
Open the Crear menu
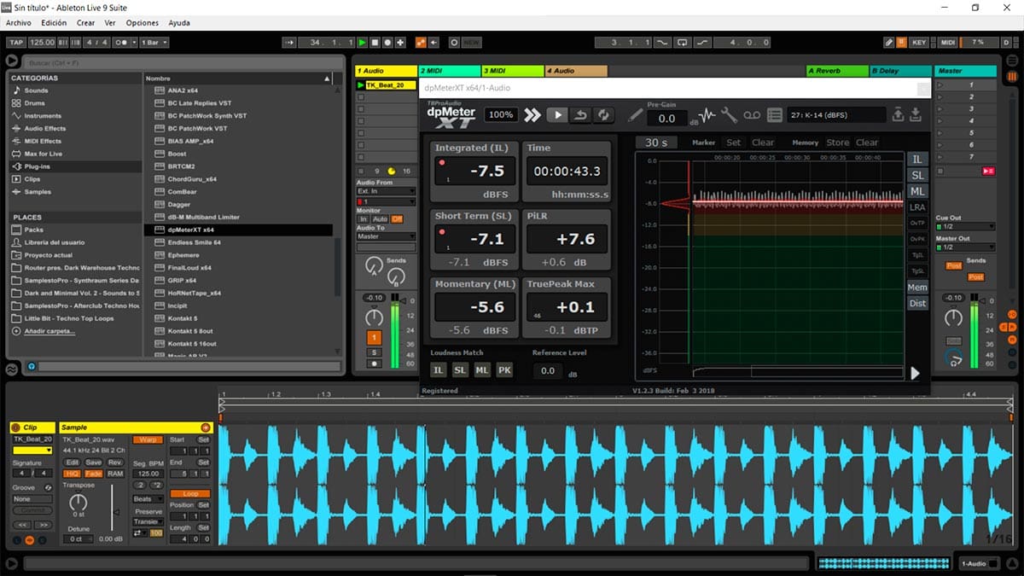click(x=86, y=23)
